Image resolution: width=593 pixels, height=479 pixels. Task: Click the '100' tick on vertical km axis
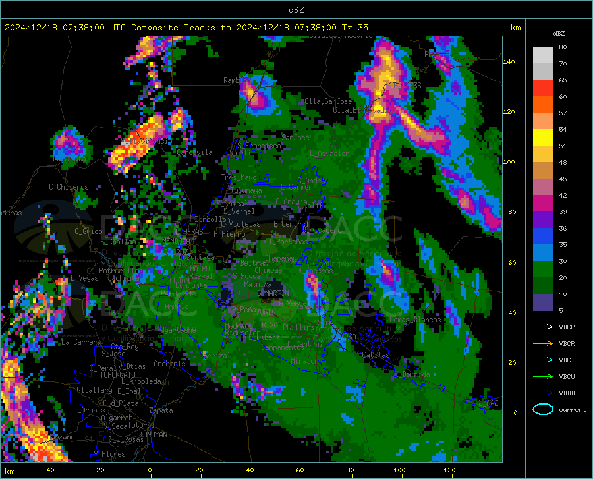[x=509, y=161]
